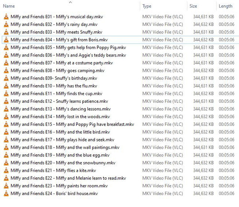The image size is (239, 207).
Task: Click VLC cone icon of E03 Miffy meets Snuffy
Action: pyautogui.click(x=6, y=32)
